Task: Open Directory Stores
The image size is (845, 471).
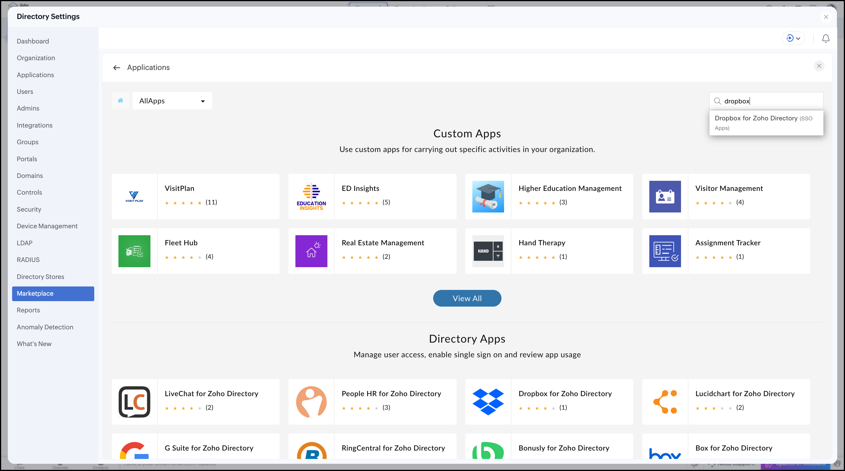Action: [40, 277]
